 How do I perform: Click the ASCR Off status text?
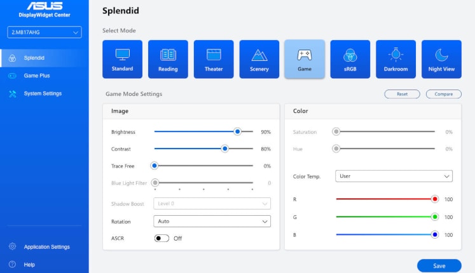tap(178, 239)
